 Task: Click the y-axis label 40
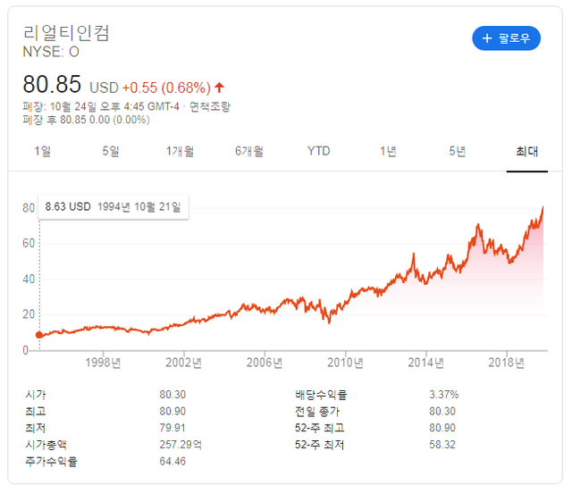29,279
